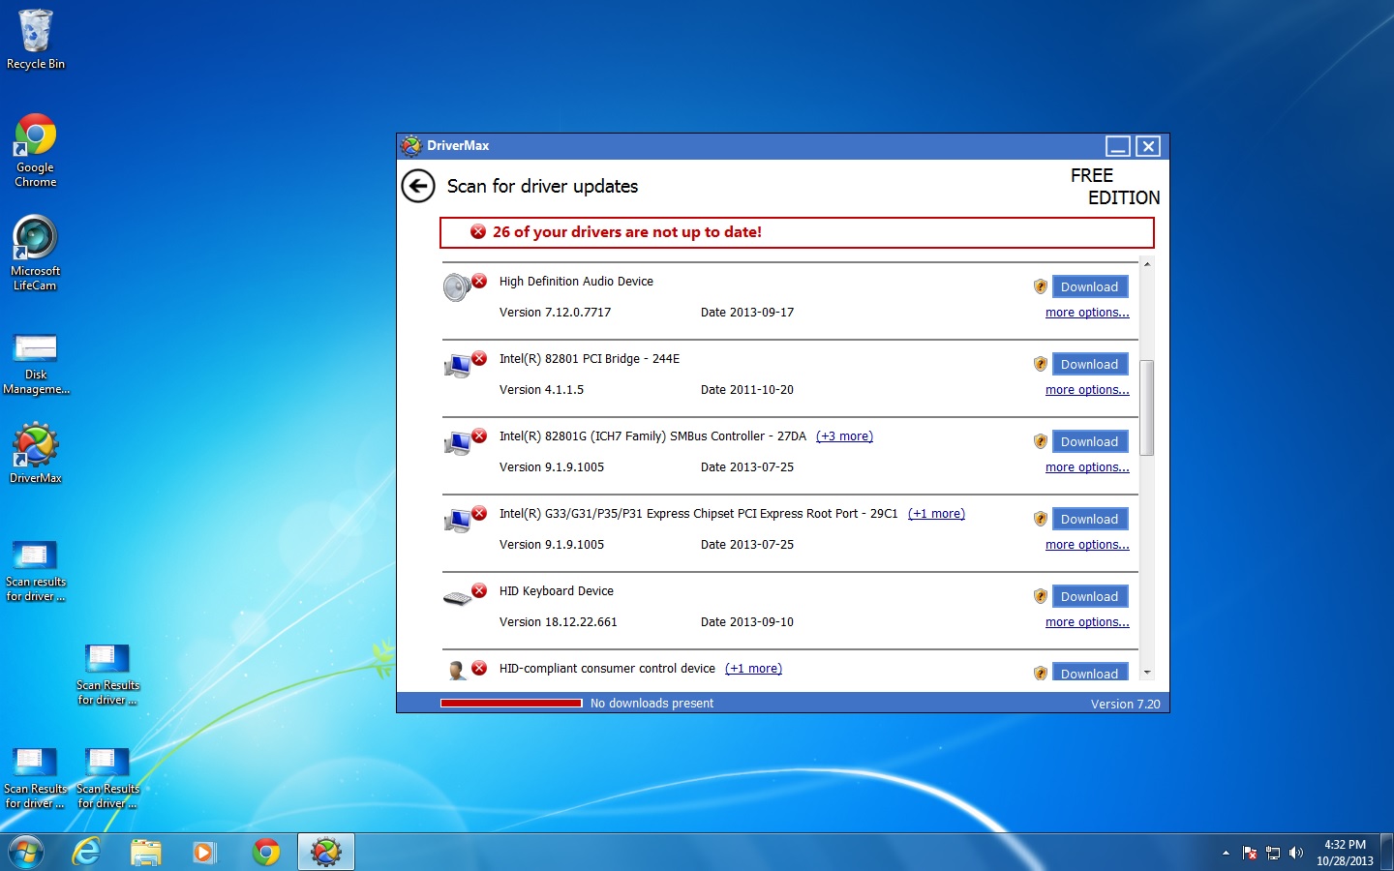Click the red download progress bar
Image resolution: width=1394 pixels, height=871 pixels.
[511, 704]
